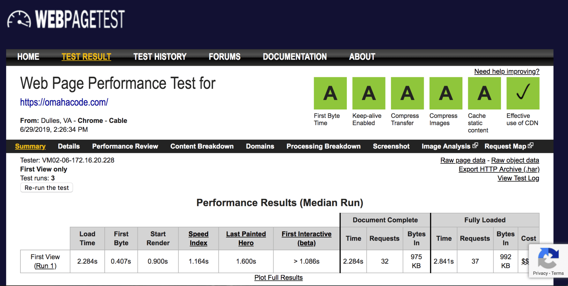Select the 0.407s First Byte value
Viewport: 568px width, 286px height.
click(x=121, y=261)
